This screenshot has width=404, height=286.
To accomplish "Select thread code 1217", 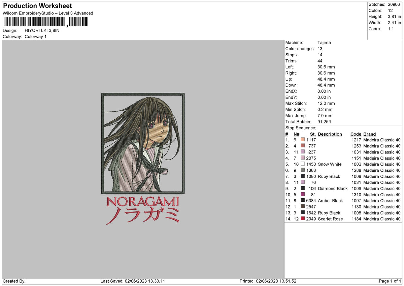I will pos(356,140).
